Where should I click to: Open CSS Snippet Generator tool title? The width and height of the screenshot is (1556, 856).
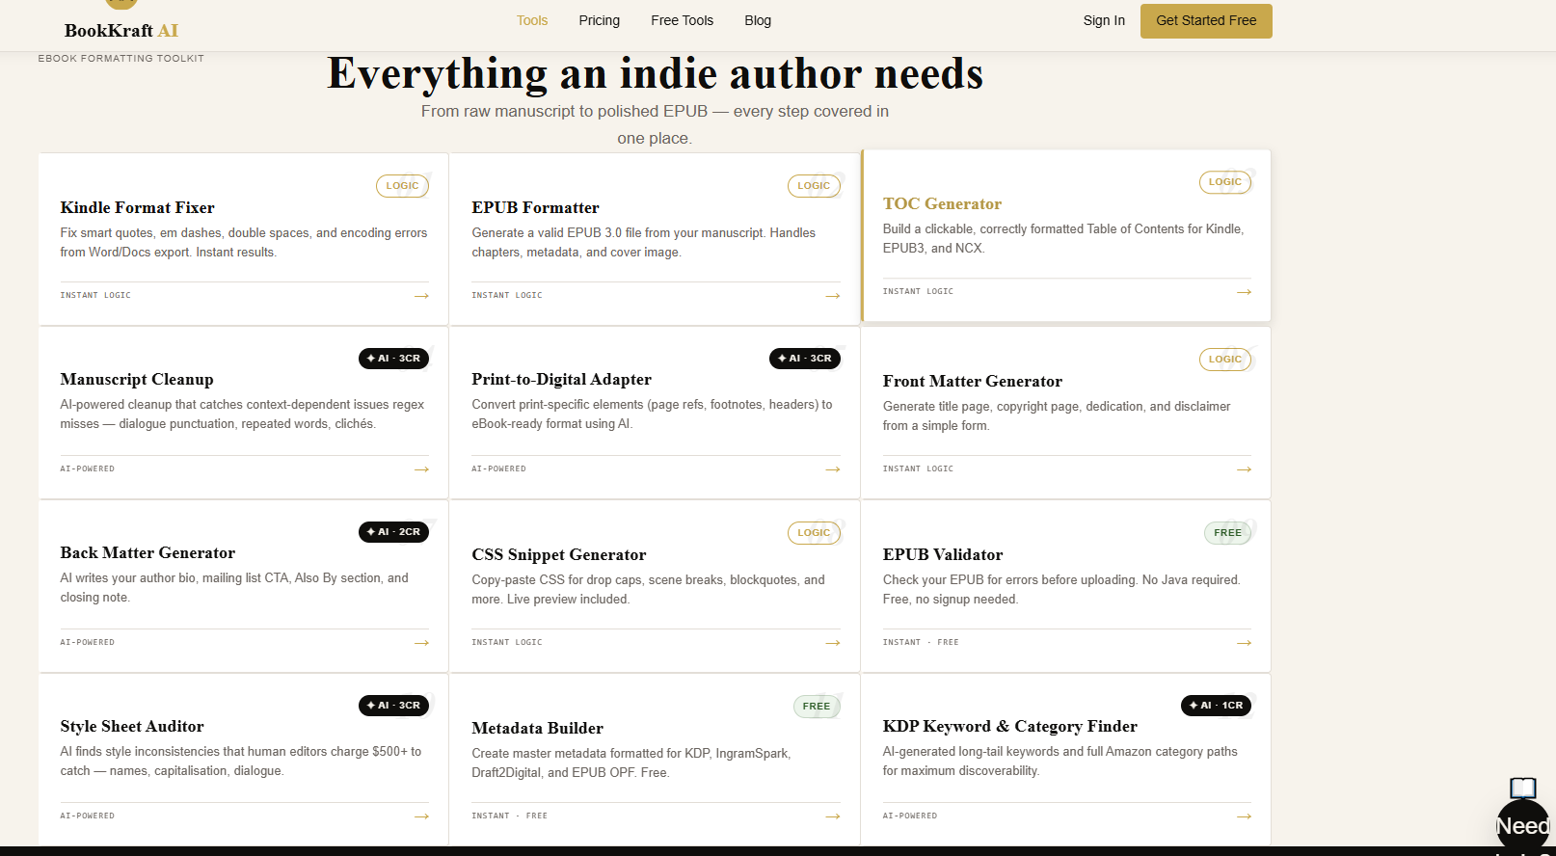pyautogui.click(x=559, y=554)
